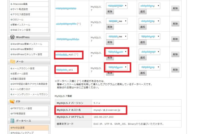Select 簡単インストール in the sidebar

[x=29, y=25]
